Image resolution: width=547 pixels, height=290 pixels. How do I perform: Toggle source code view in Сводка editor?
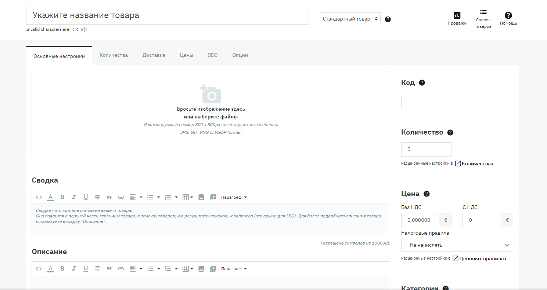(x=39, y=197)
